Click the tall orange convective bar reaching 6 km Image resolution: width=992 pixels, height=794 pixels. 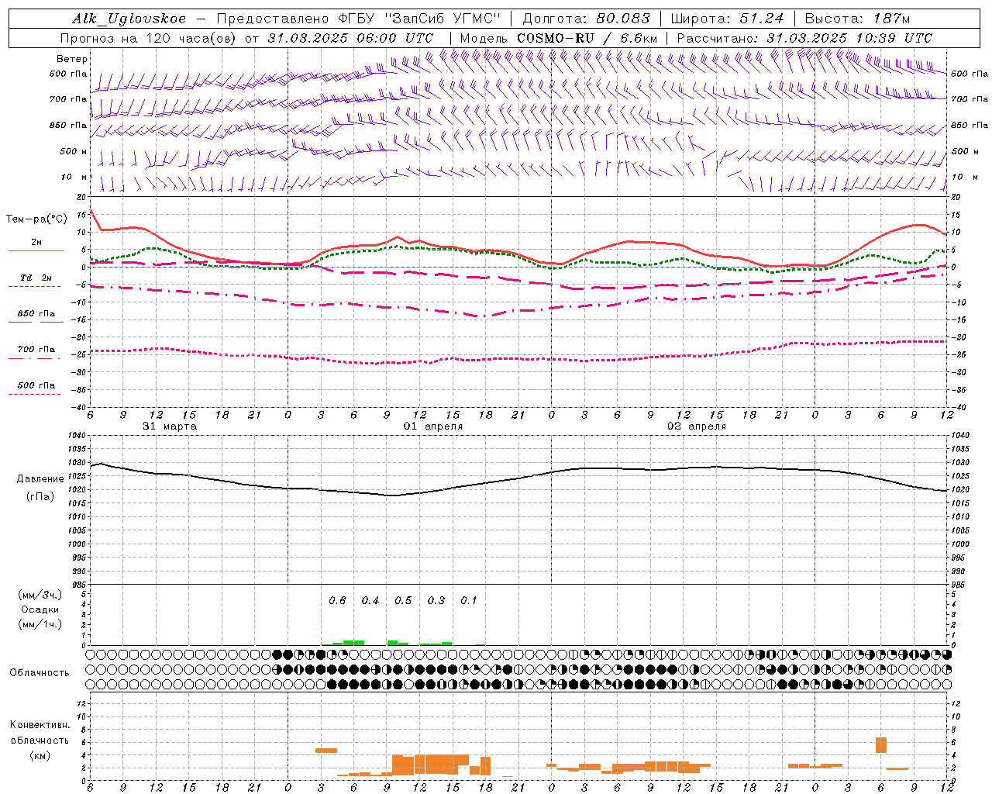[881, 745]
